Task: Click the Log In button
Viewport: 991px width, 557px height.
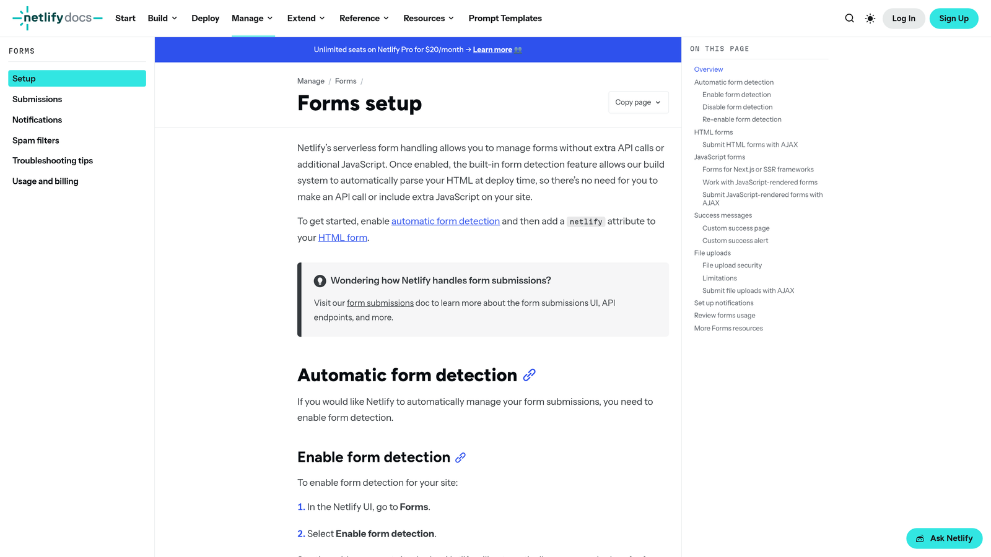Action: click(x=904, y=19)
